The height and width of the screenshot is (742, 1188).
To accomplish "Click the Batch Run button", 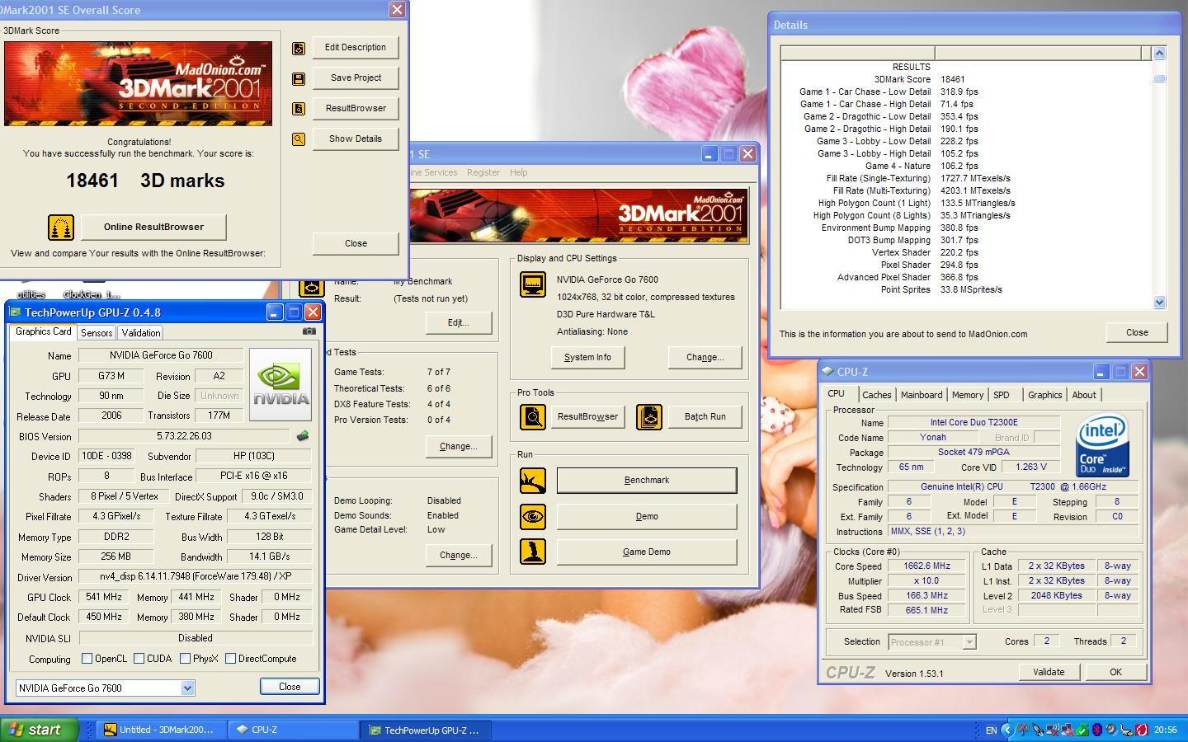I will (x=705, y=416).
